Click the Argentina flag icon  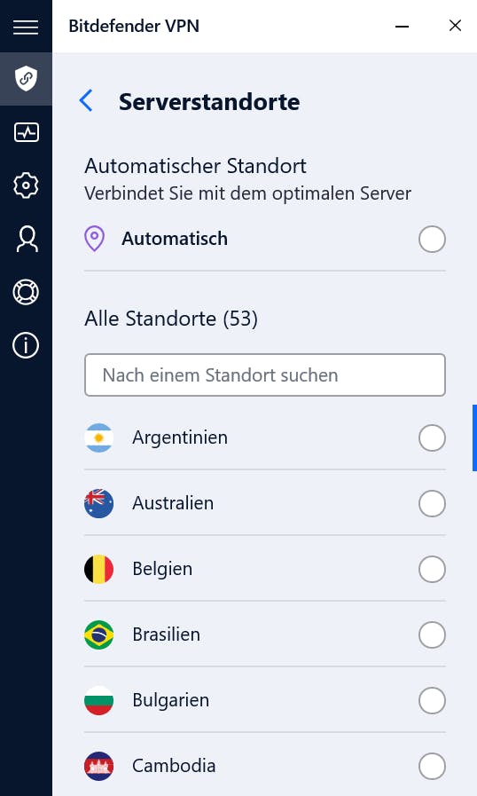point(99,437)
